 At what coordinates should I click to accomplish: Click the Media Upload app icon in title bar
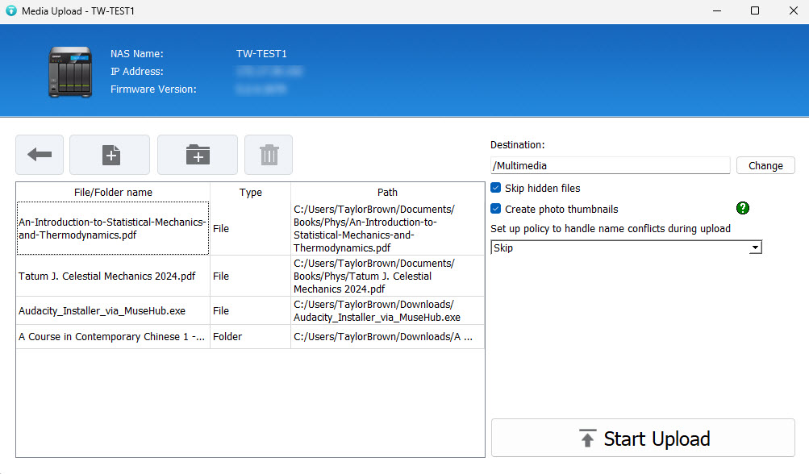click(10, 11)
